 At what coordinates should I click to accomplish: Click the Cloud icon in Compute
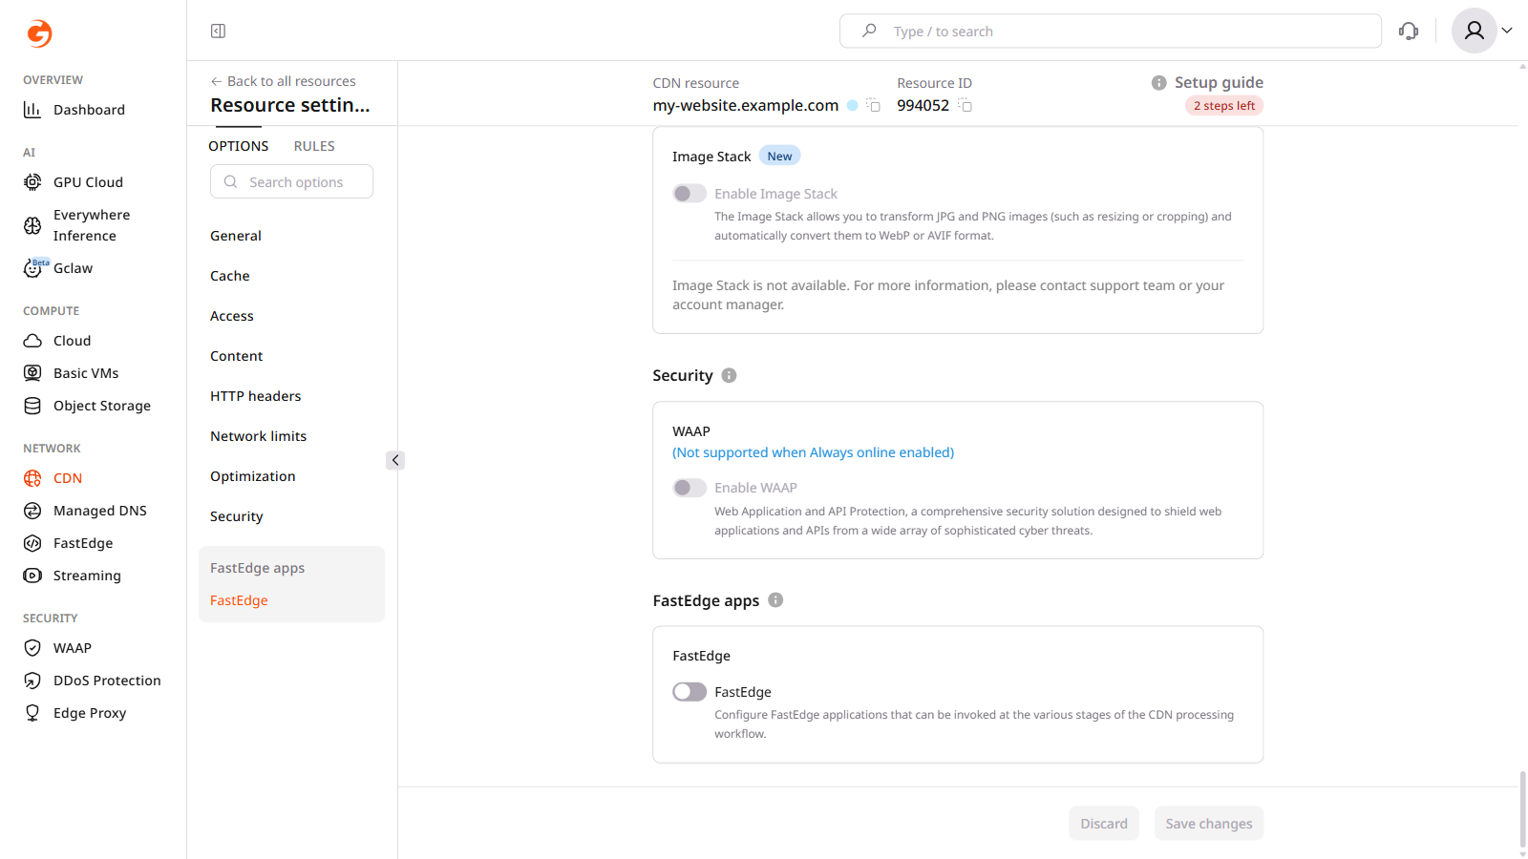[32, 341]
